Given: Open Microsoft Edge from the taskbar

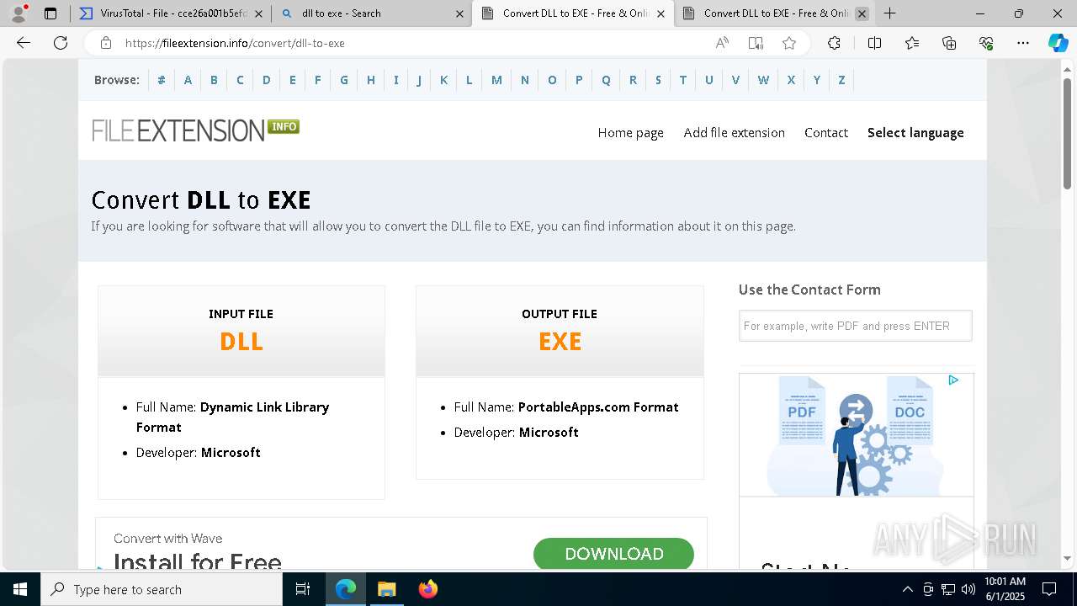Looking at the screenshot, I should point(346,589).
